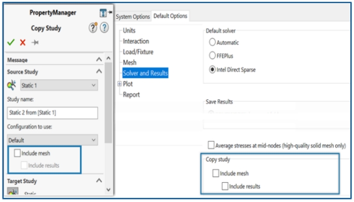Viewport: 354px width, 202px height.
Task: Pin the Copy Study PropertyManager open
Action: pos(35,42)
